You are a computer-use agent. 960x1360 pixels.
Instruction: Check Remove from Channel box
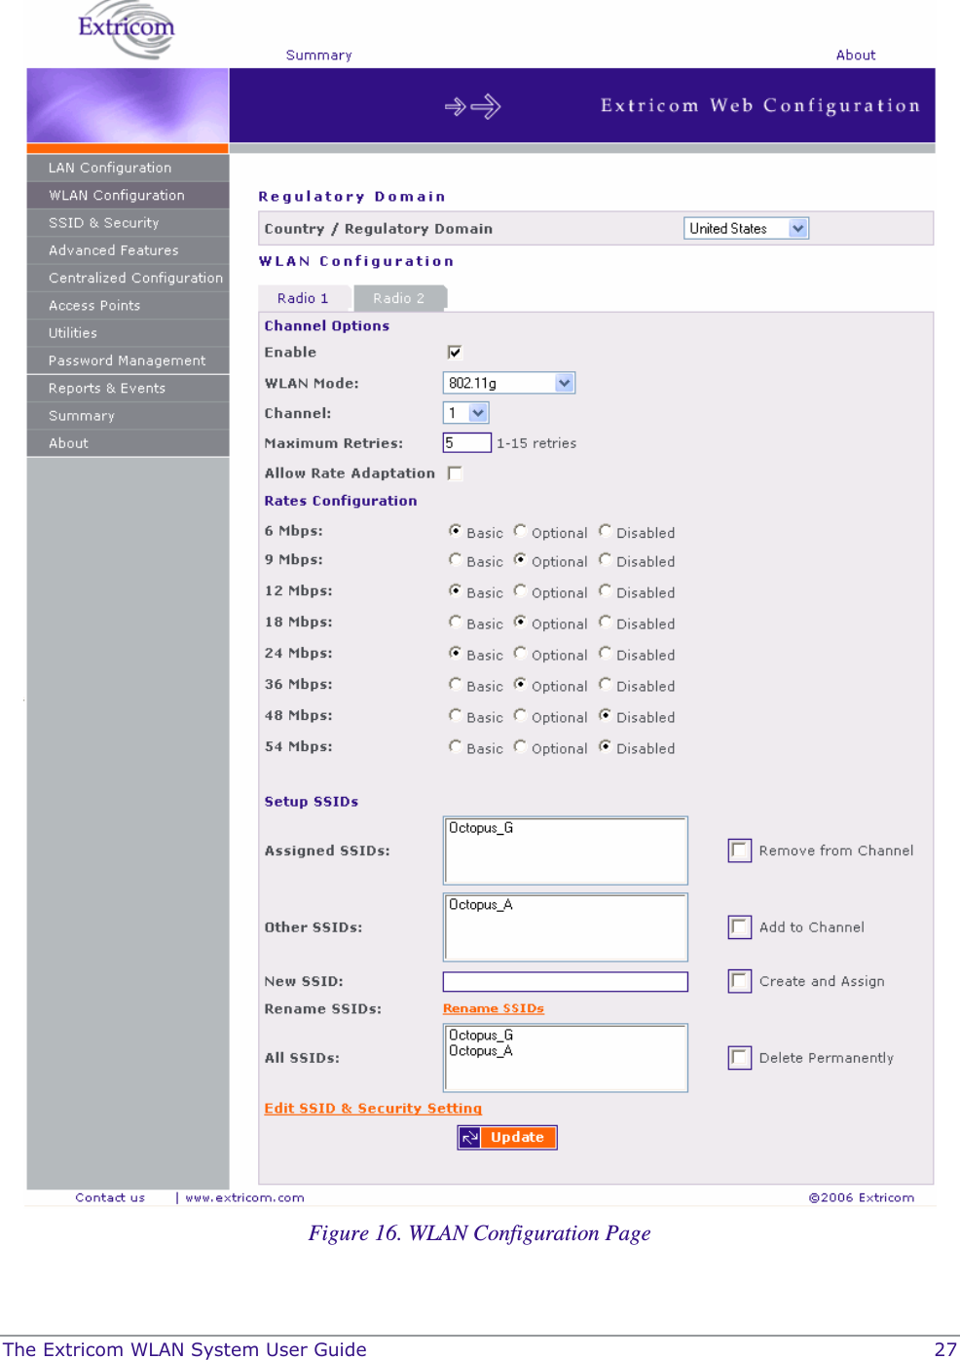(x=740, y=850)
